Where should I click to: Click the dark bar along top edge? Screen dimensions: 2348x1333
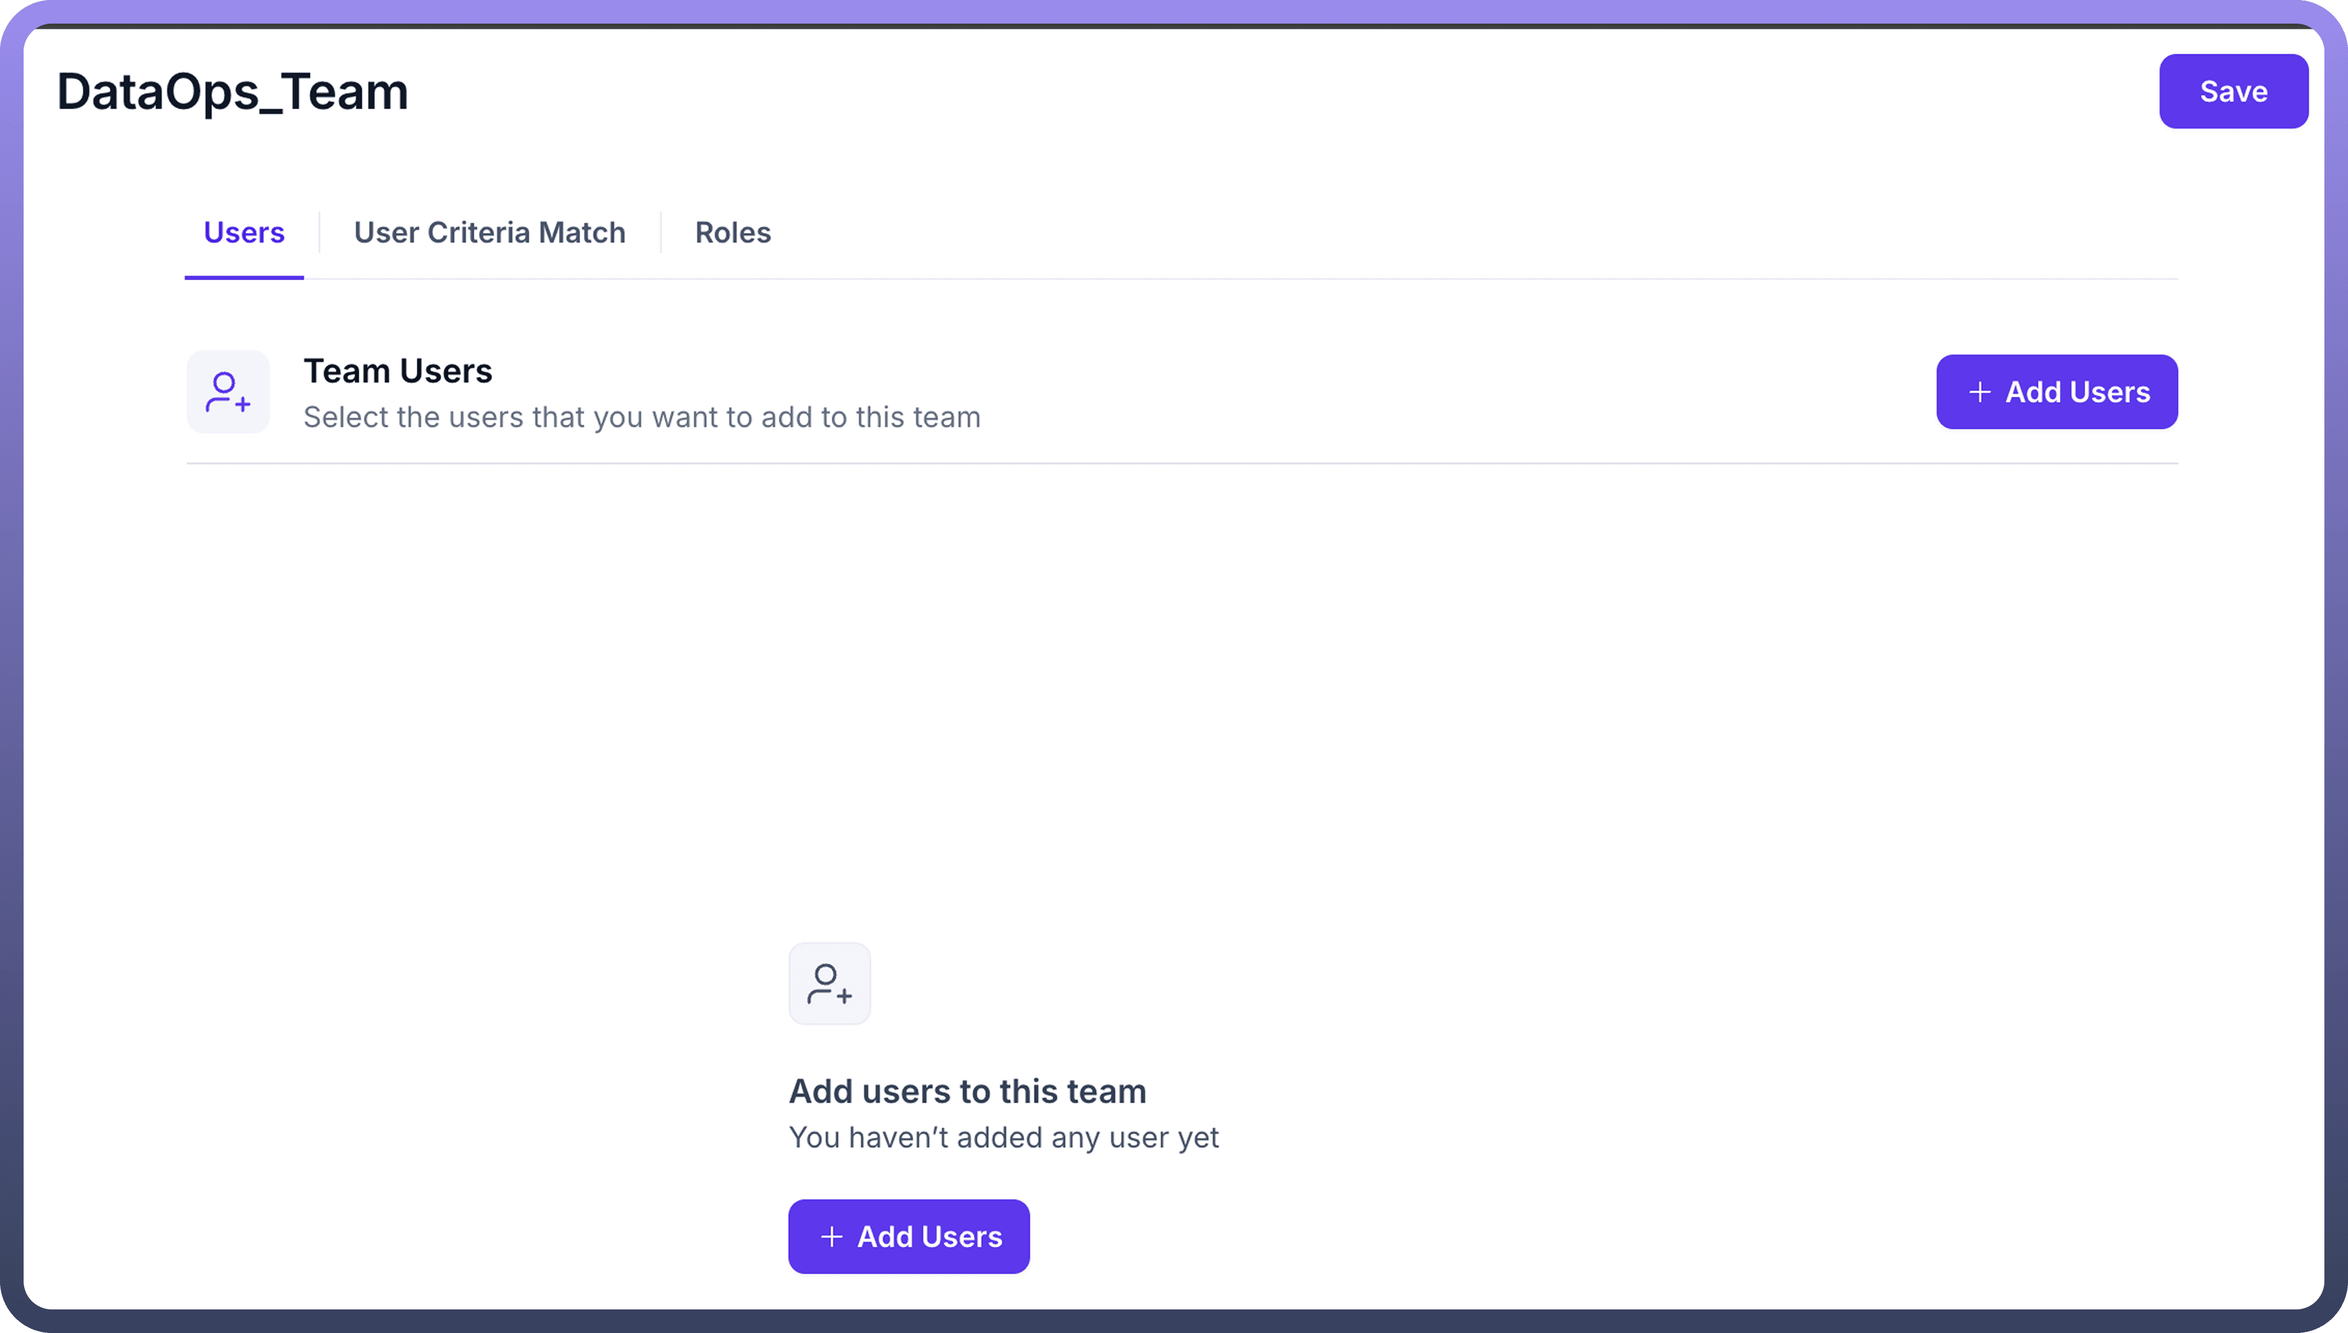tap(1173, 25)
